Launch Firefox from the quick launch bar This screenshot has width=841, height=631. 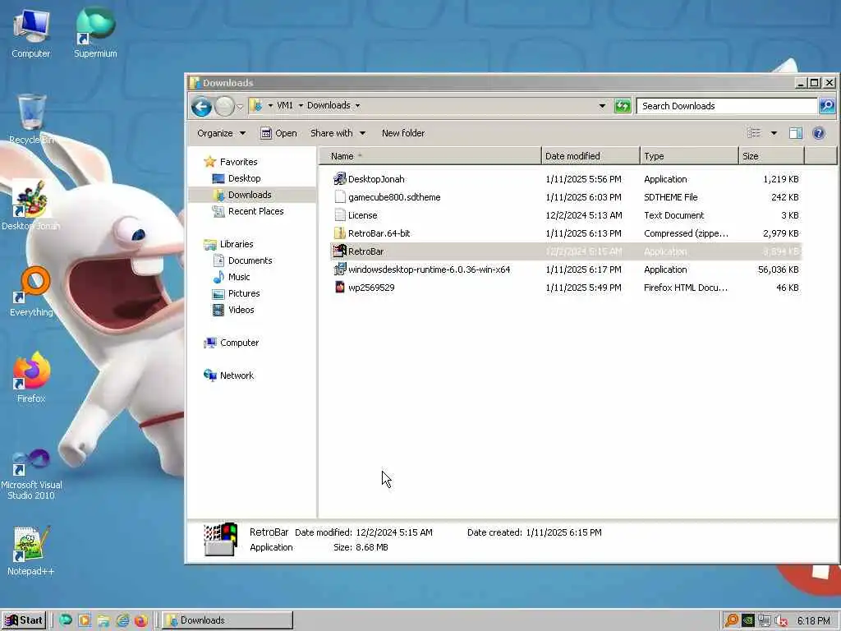tap(141, 620)
